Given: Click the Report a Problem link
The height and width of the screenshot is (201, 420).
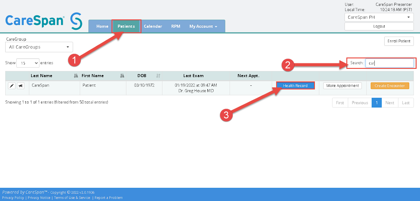Looking at the screenshot, I should (109, 198).
